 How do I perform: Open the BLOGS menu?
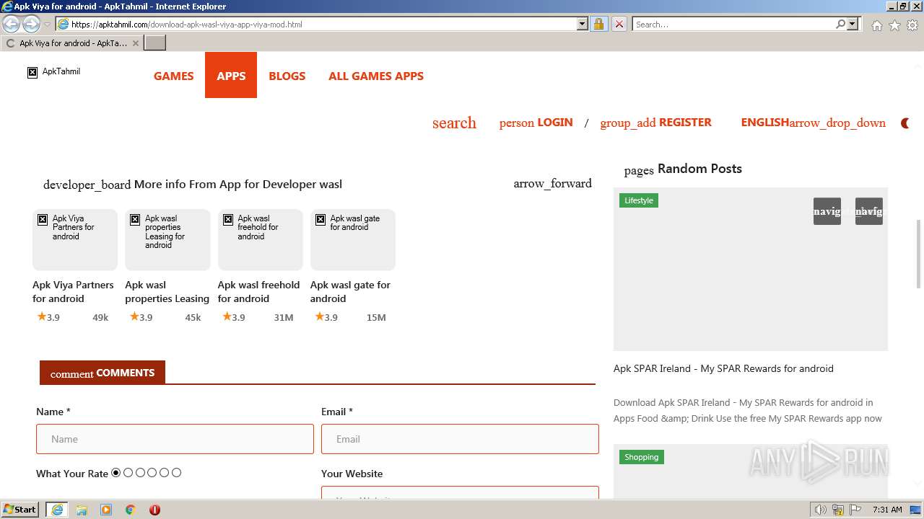coord(287,76)
